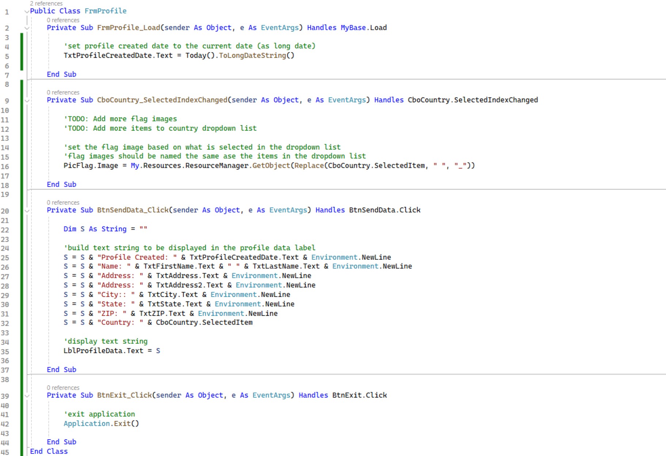This screenshot has width=666, height=456.
Task: Click line number 25 in the gutter
Action: (x=5, y=258)
